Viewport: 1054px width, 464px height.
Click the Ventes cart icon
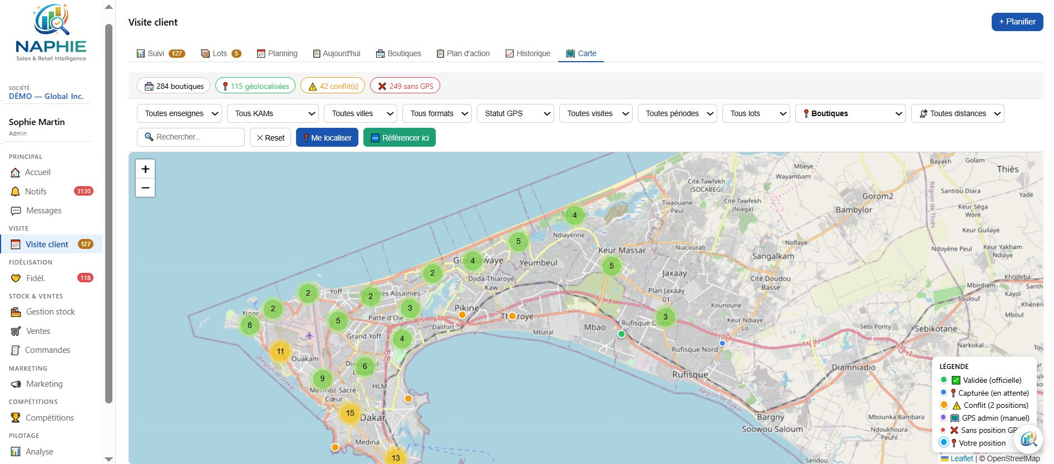pos(16,331)
